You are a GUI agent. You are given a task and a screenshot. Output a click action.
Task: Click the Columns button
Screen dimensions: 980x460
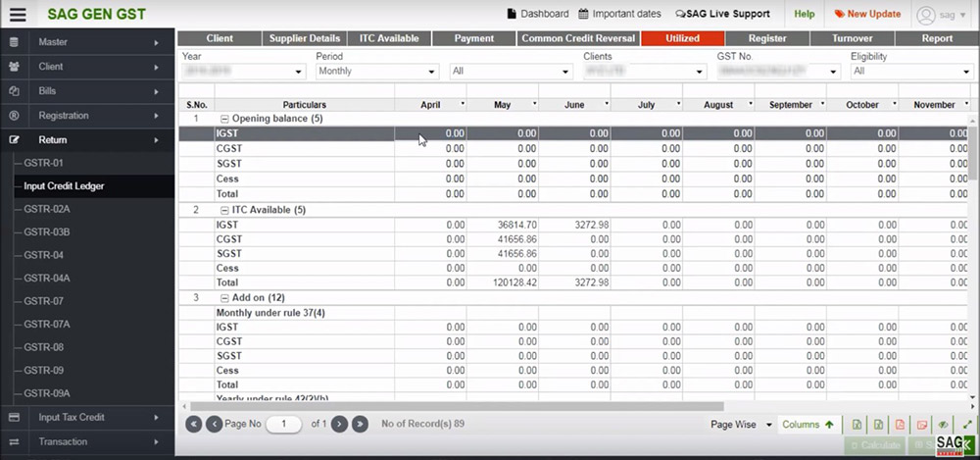click(x=808, y=425)
